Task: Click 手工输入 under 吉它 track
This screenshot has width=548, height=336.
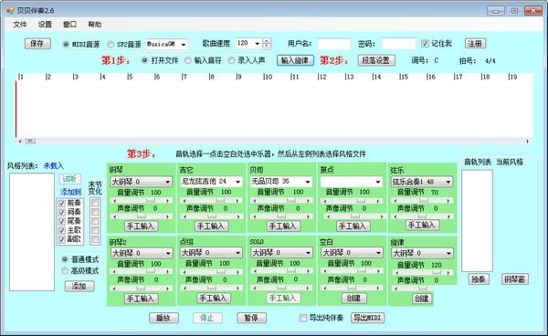Action: pos(212,226)
